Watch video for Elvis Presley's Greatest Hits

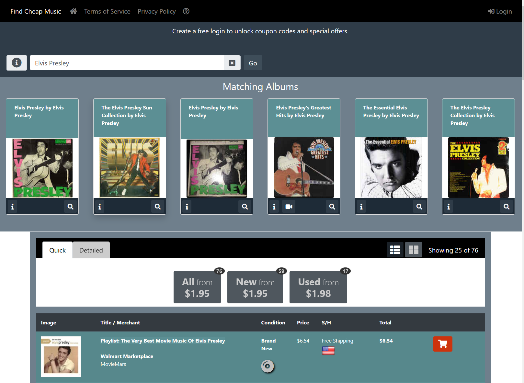tap(289, 207)
